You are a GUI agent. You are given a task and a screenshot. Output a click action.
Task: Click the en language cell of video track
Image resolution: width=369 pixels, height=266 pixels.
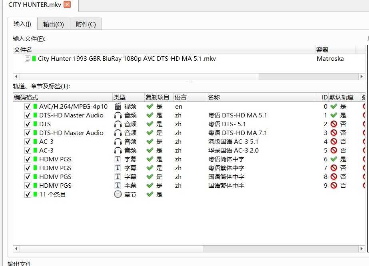tap(179, 107)
